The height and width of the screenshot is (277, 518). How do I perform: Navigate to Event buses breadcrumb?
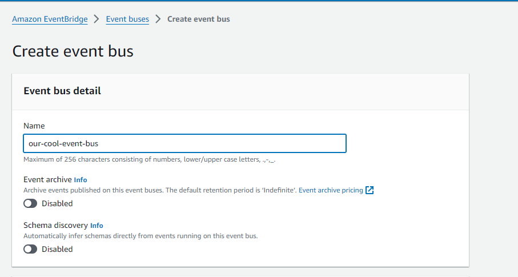127,19
